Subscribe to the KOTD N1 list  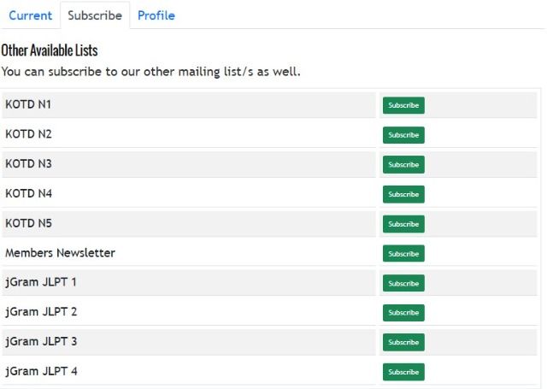pos(403,105)
